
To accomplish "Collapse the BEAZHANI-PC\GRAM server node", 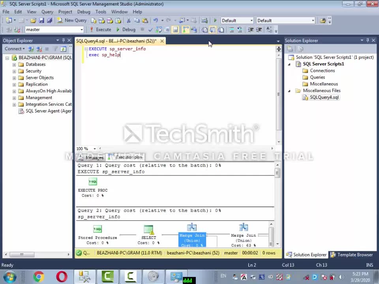I will pyautogui.click(x=7, y=58).
